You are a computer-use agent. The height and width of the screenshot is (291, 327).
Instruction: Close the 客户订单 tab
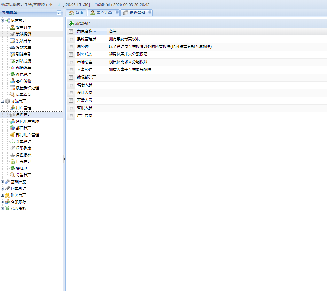coord(117,12)
